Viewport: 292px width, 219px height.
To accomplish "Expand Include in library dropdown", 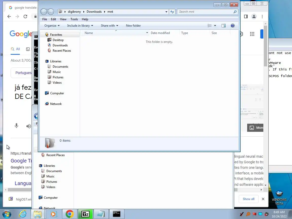I will [80, 26].
